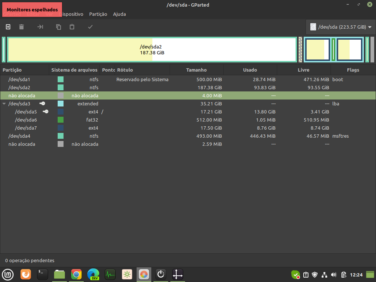
Task: Click the outlined shield tray icon
Action: (x=315, y=275)
